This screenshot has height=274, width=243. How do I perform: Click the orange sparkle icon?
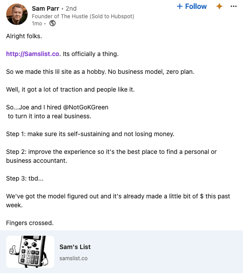(x=219, y=7)
